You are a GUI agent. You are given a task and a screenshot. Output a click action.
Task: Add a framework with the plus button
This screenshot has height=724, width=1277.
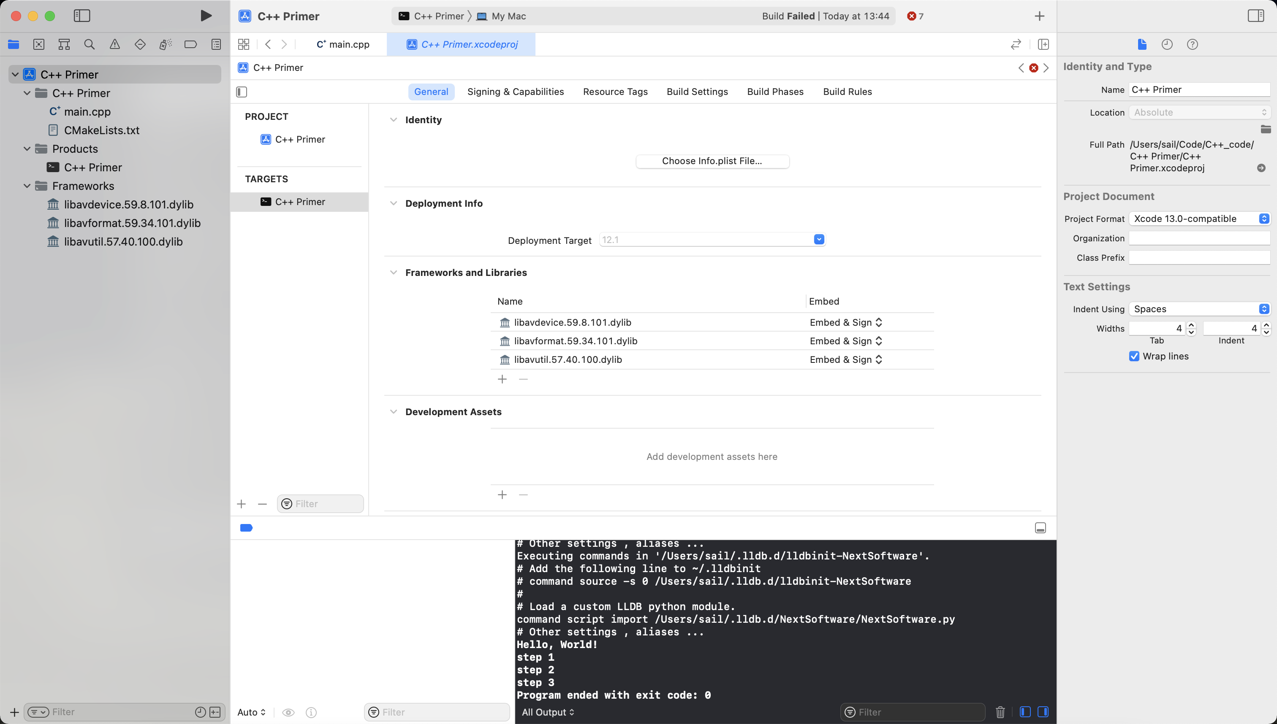point(503,379)
